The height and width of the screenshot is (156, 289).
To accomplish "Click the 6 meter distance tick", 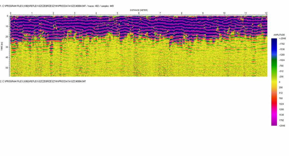I will pos(139,13).
